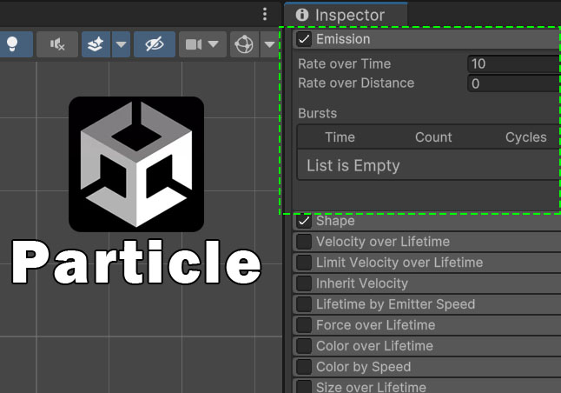Expand the Color over Lifetime module
This screenshot has width=561, height=393.
[374, 346]
